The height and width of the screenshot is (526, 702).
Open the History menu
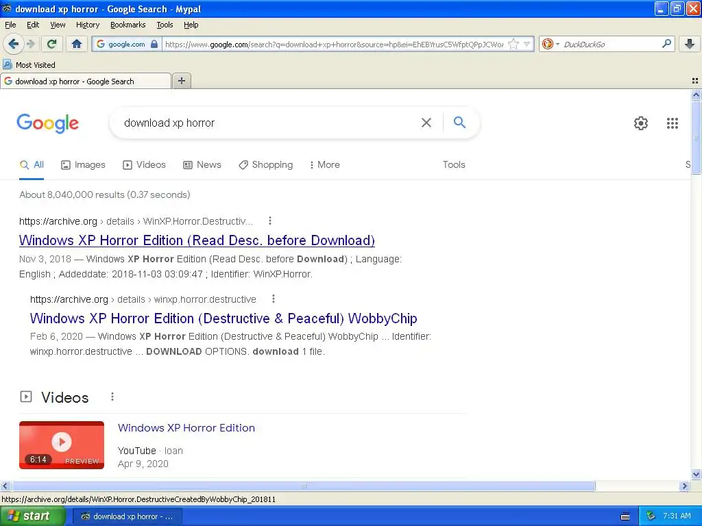[x=87, y=25]
